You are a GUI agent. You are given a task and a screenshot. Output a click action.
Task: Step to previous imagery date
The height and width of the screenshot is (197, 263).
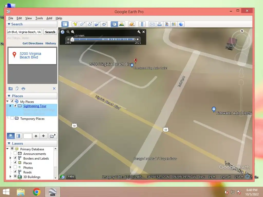coord(68,39)
